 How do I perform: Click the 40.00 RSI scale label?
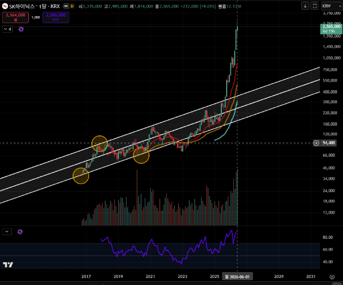click(327, 262)
